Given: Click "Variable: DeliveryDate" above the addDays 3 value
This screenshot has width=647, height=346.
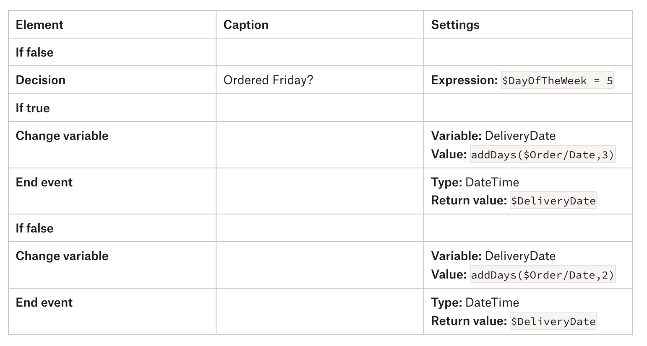Looking at the screenshot, I should coord(493,136).
